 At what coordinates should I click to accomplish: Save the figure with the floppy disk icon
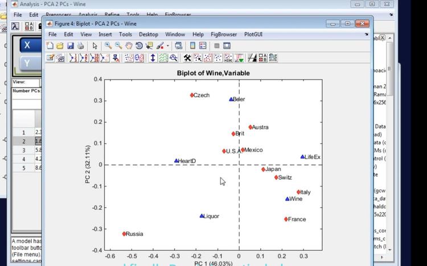pyautogui.click(x=70, y=45)
